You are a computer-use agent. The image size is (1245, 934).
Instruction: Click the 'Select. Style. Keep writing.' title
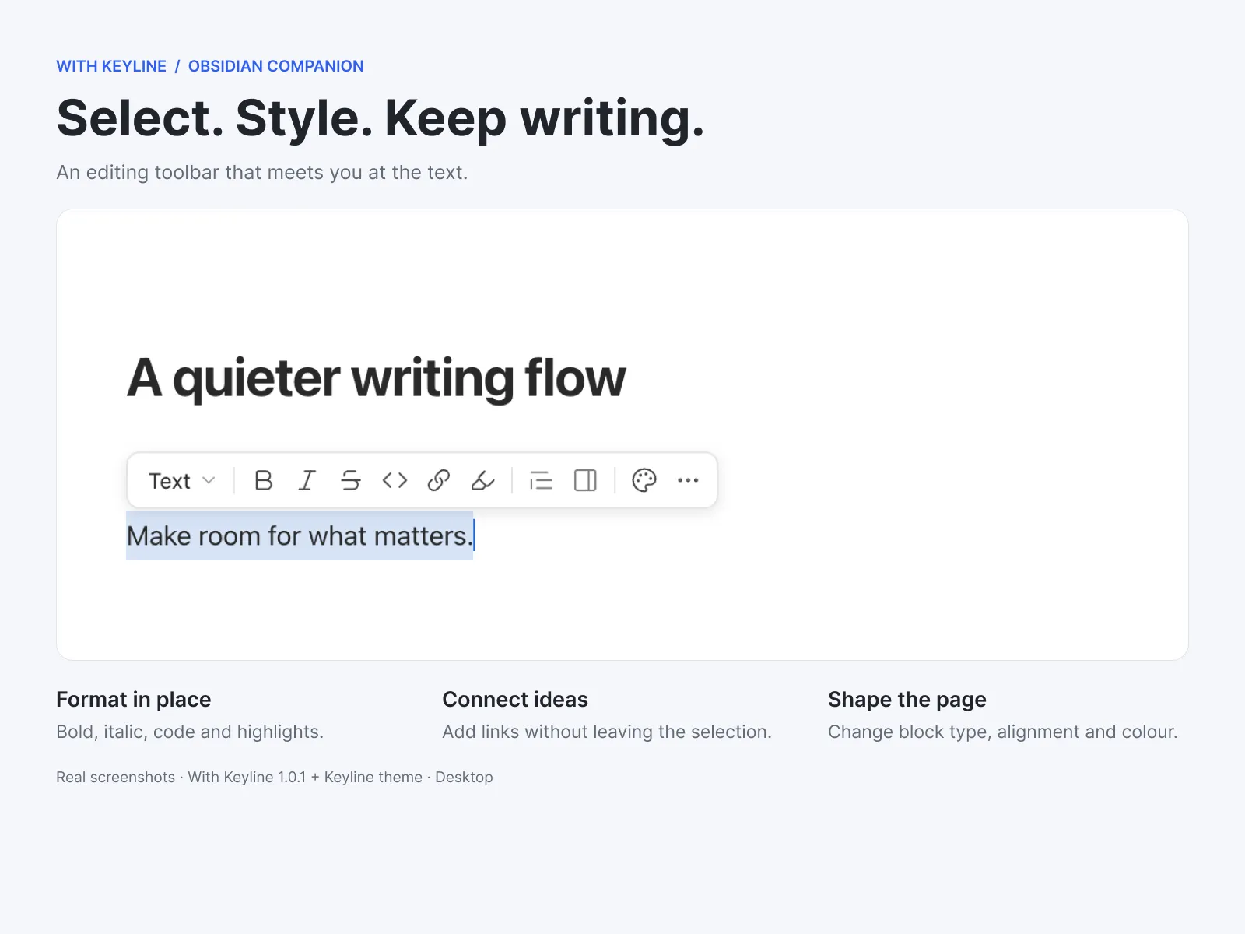click(381, 118)
